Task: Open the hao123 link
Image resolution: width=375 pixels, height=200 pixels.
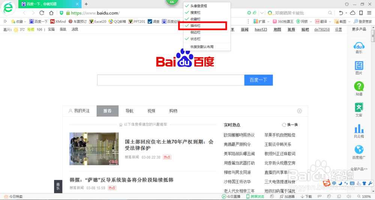Action: (x=261, y=29)
